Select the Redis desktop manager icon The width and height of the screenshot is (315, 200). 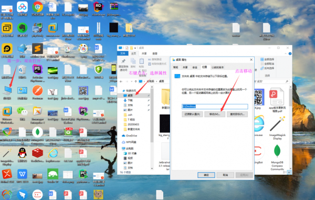pos(37,155)
